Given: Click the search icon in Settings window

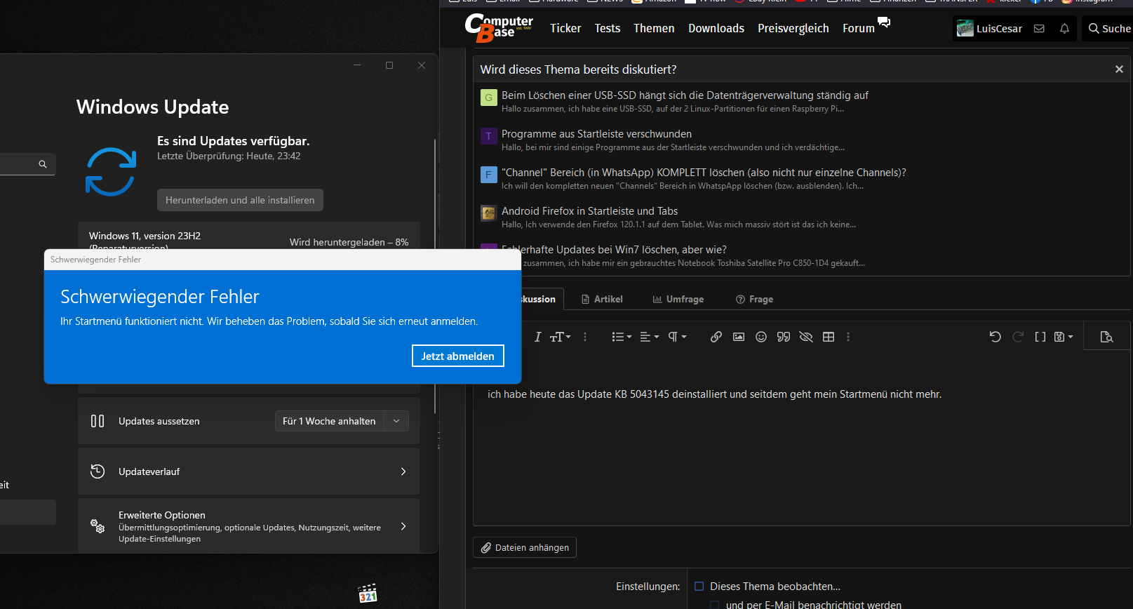Looking at the screenshot, I should [x=43, y=164].
